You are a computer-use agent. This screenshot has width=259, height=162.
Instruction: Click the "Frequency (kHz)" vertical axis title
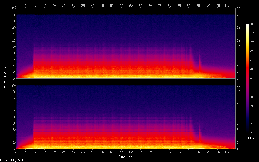[x=4, y=79]
